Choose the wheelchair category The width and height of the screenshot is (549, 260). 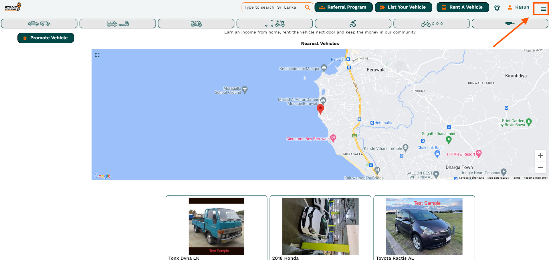(353, 23)
